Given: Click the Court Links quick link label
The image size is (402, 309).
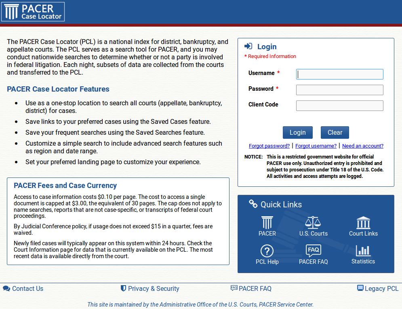Looking at the screenshot, I should tap(363, 234).
